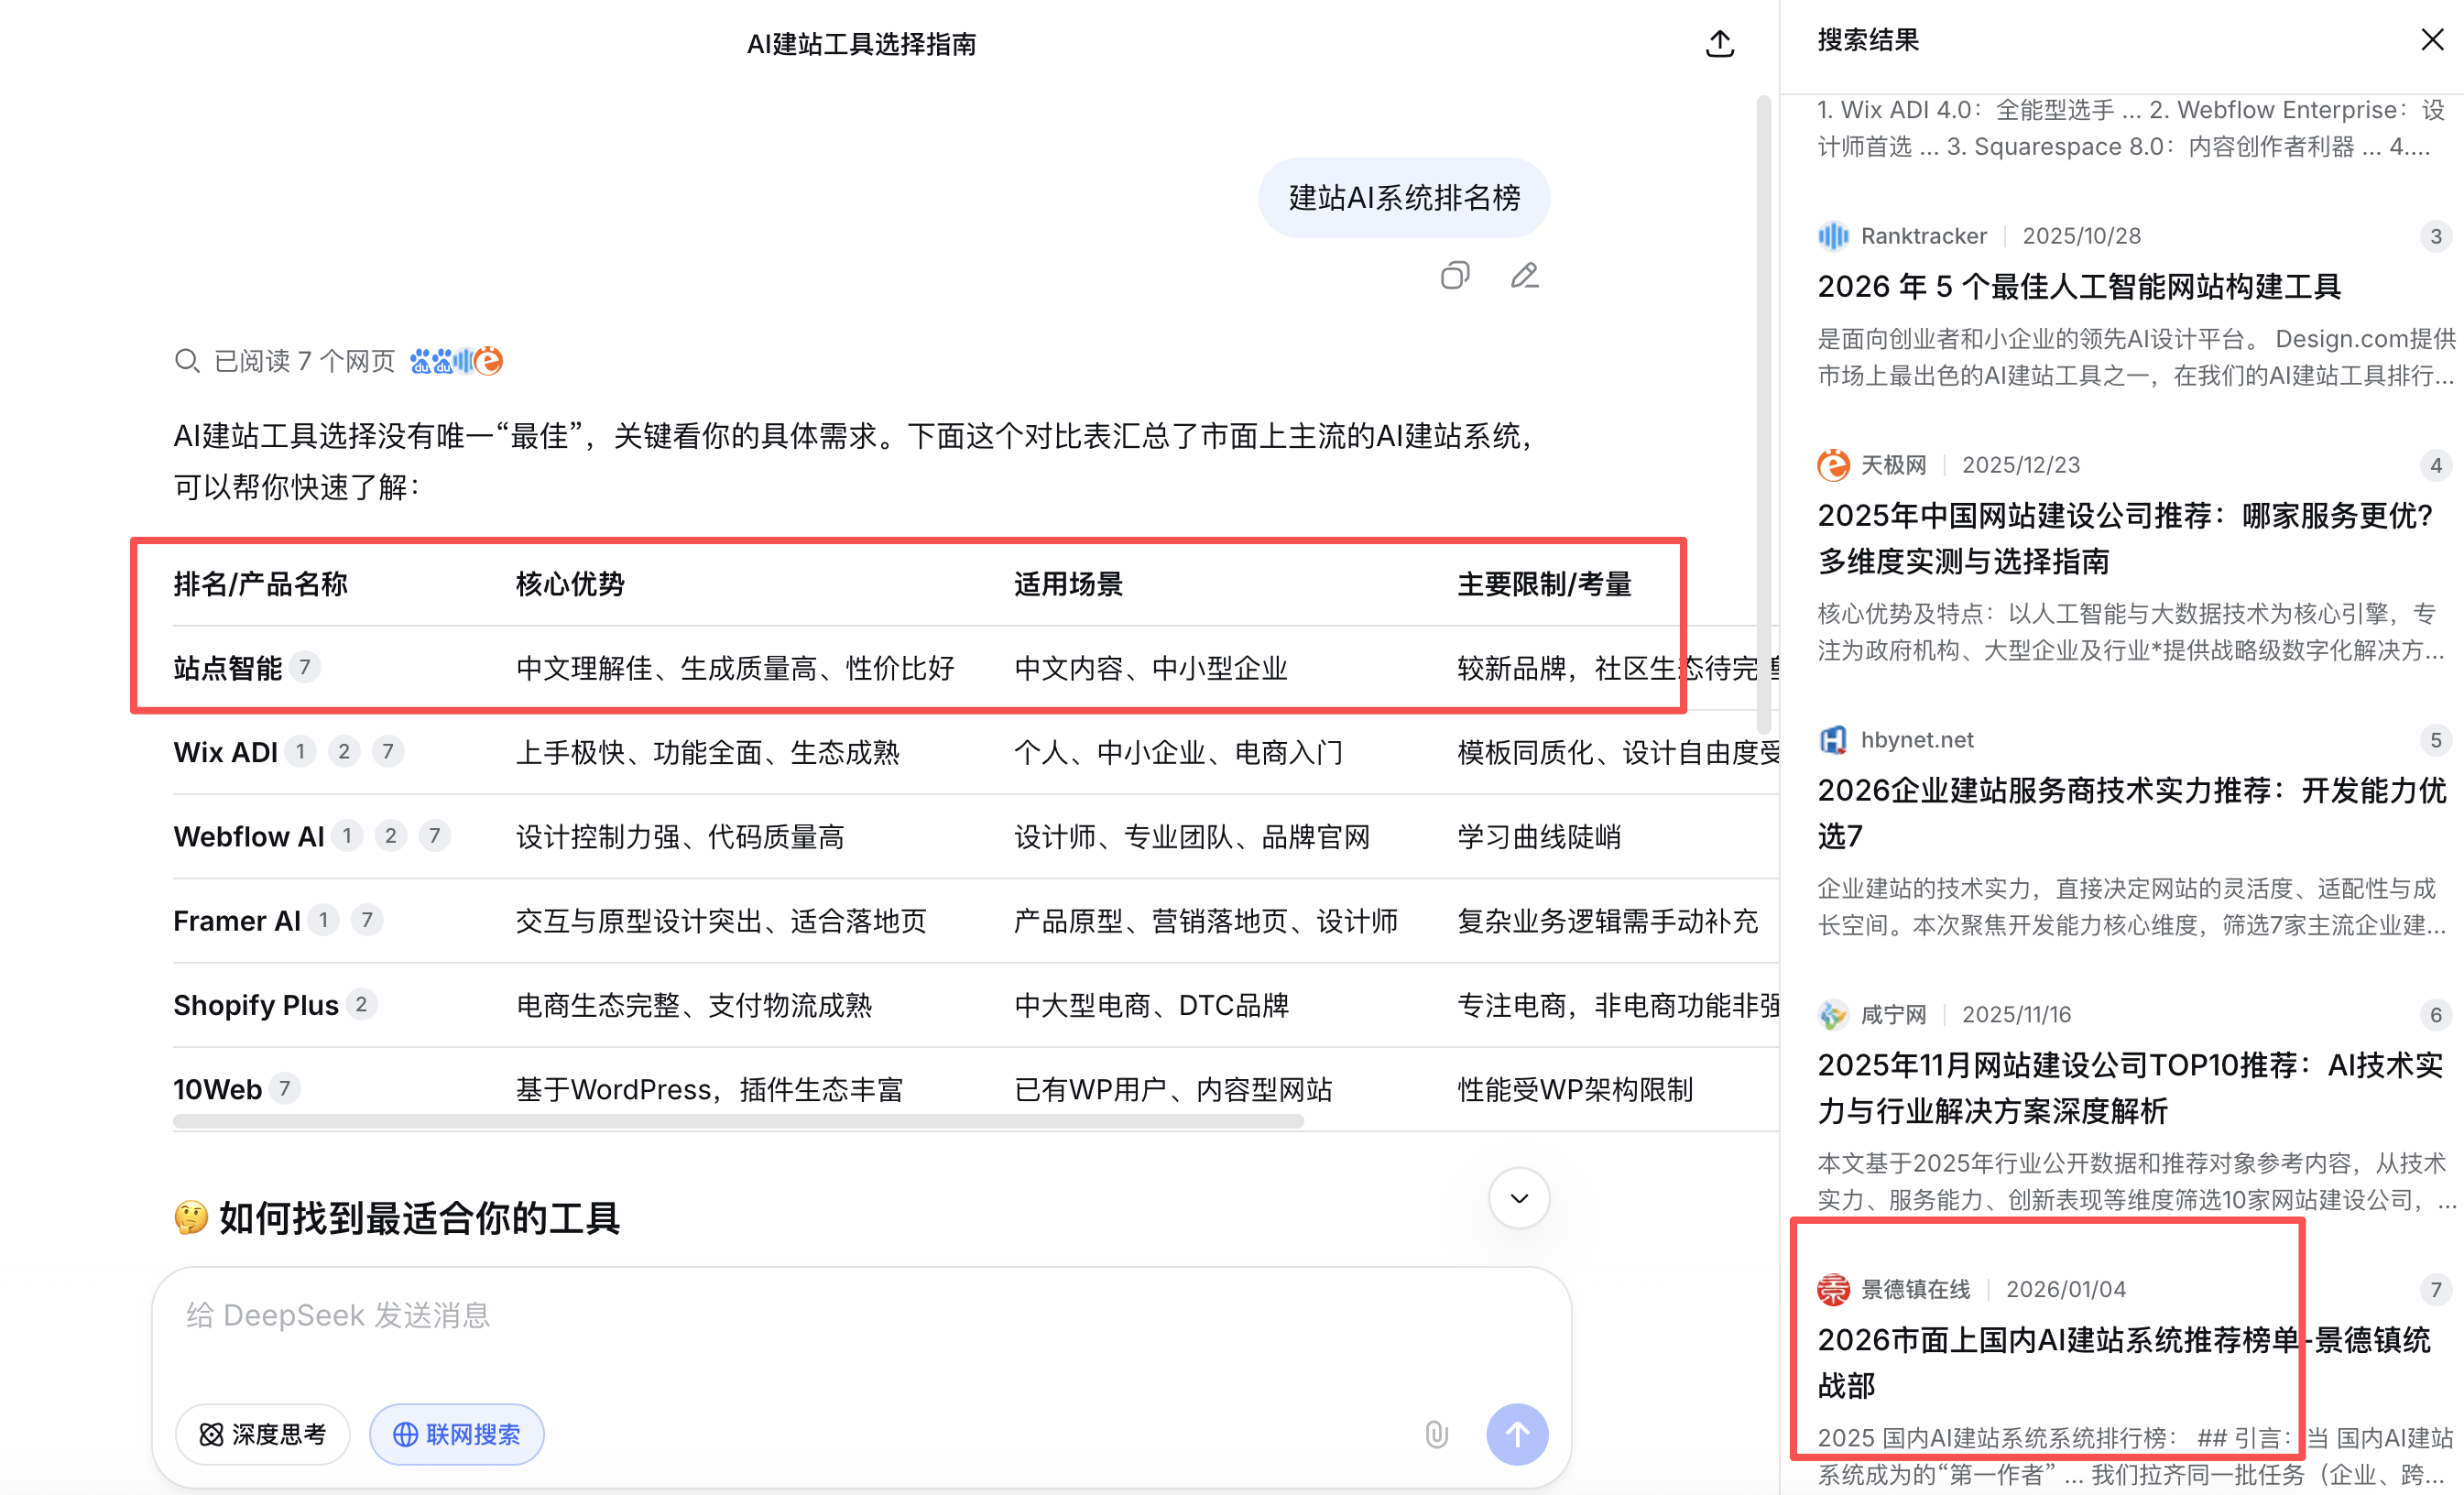
Task: Click the share/upload icon at top
Action: (x=1719, y=44)
